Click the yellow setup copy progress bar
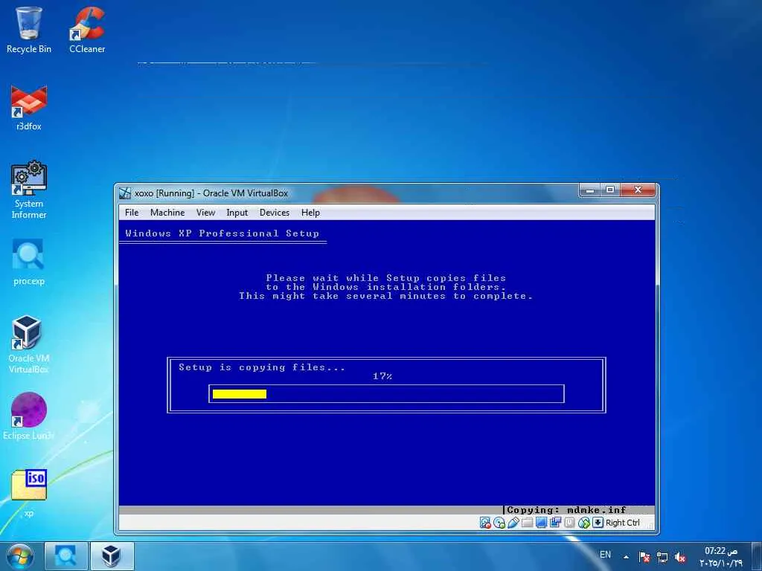 coord(386,394)
